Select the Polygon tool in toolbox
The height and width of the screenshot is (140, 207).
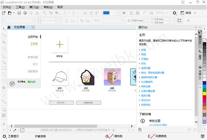[x=4, y=80]
